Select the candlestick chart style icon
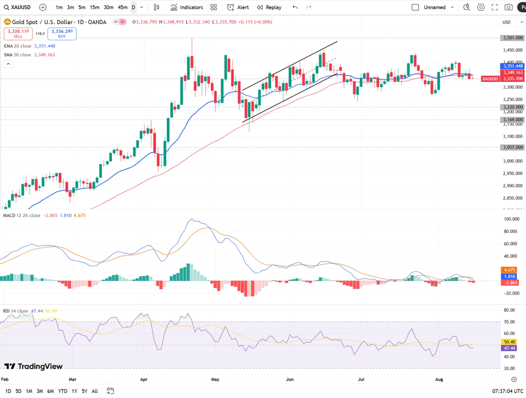526x398 pixels. (x=156, y=7)
